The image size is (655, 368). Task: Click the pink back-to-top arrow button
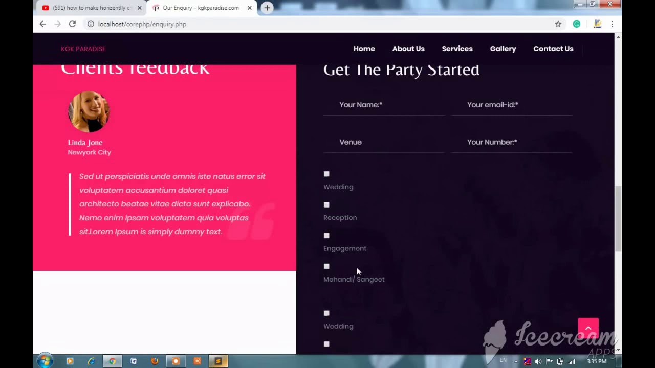588,328
